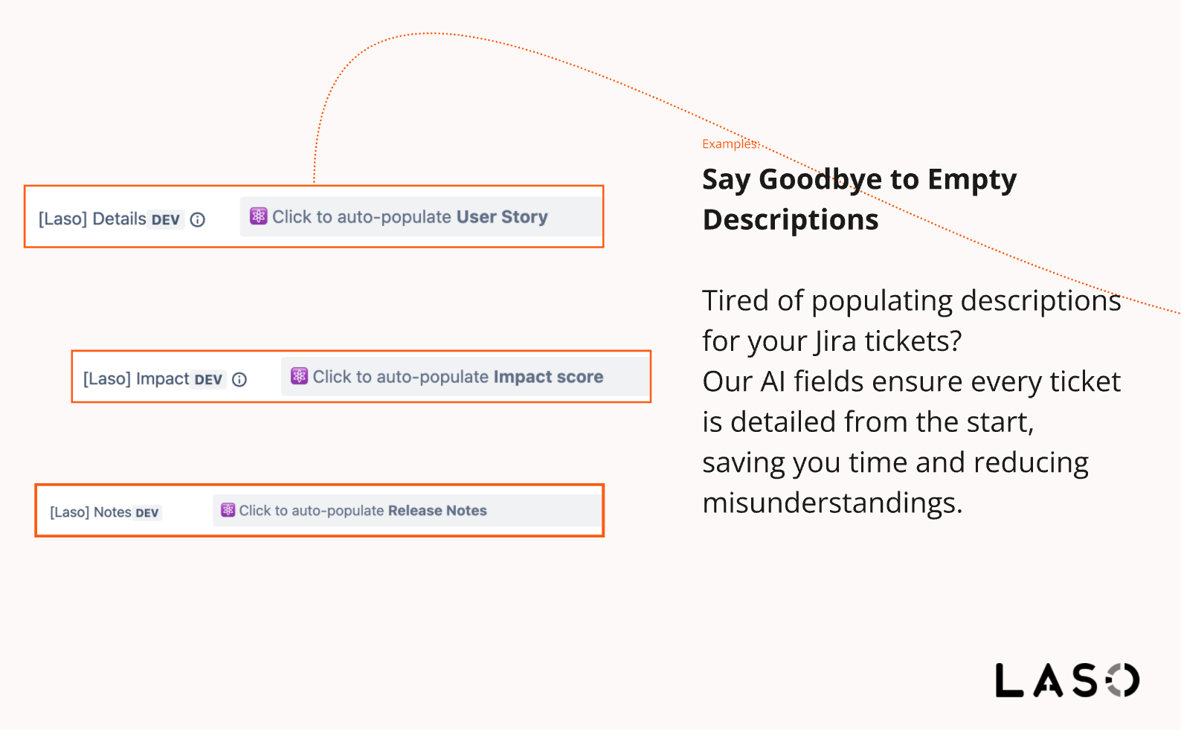Click the DEV badge next to Laso Impact
The image size is (1181, 730).
click(x=208, y=380)
